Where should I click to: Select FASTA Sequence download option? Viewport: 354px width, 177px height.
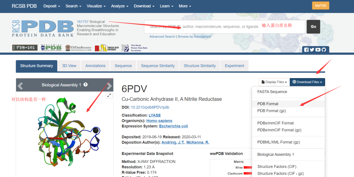pyautogui.click(x=288, y=92)
